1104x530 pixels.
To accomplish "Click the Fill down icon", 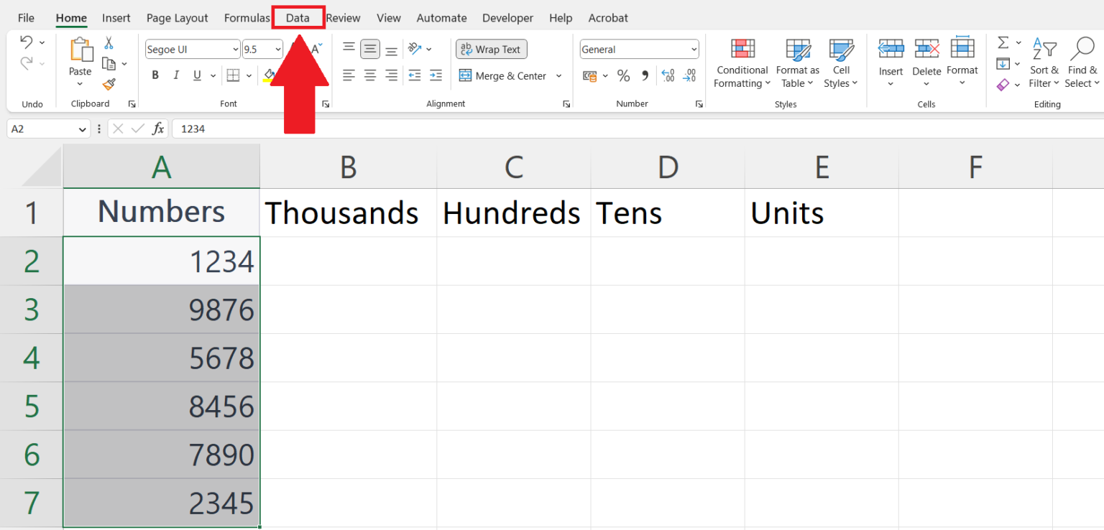I will 1003,64.
